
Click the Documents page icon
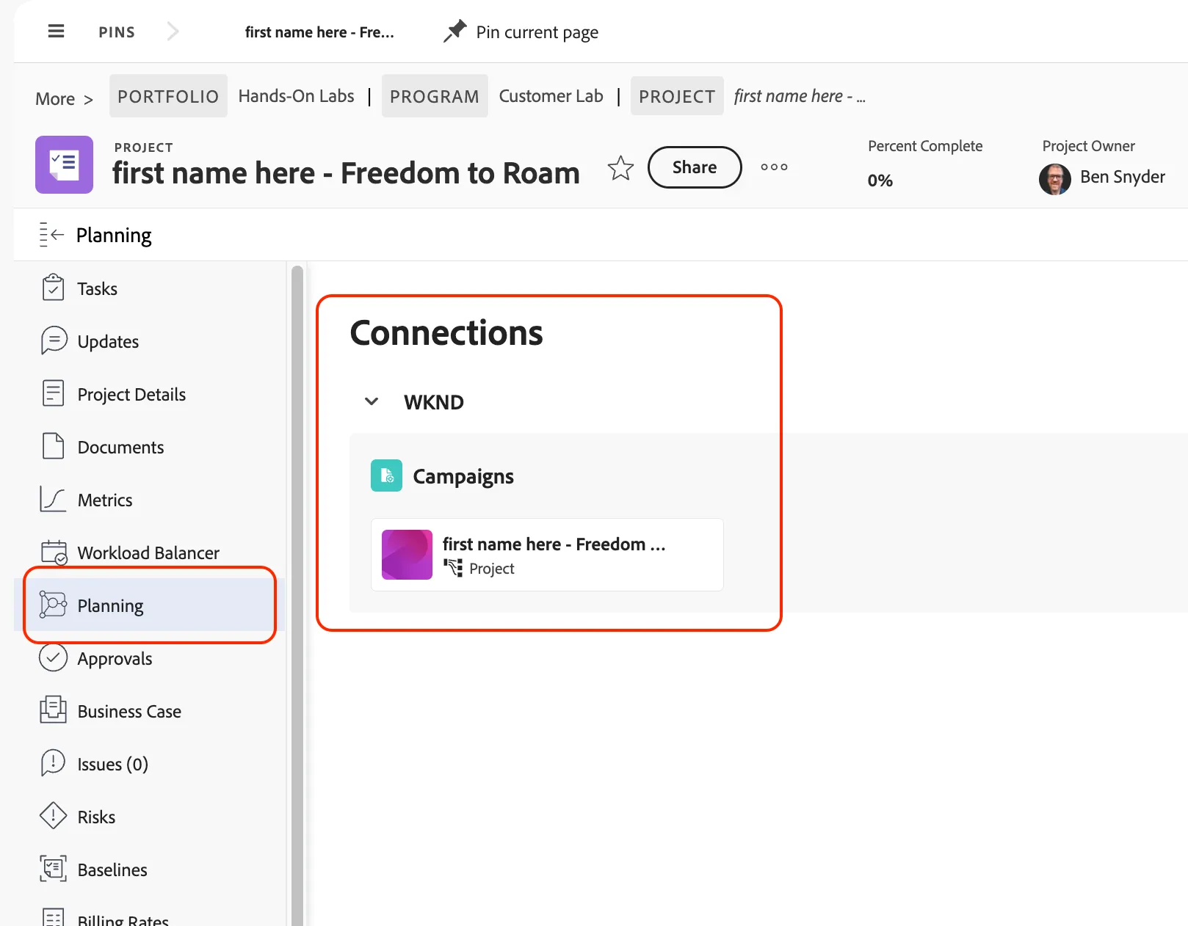pos(53,446)
